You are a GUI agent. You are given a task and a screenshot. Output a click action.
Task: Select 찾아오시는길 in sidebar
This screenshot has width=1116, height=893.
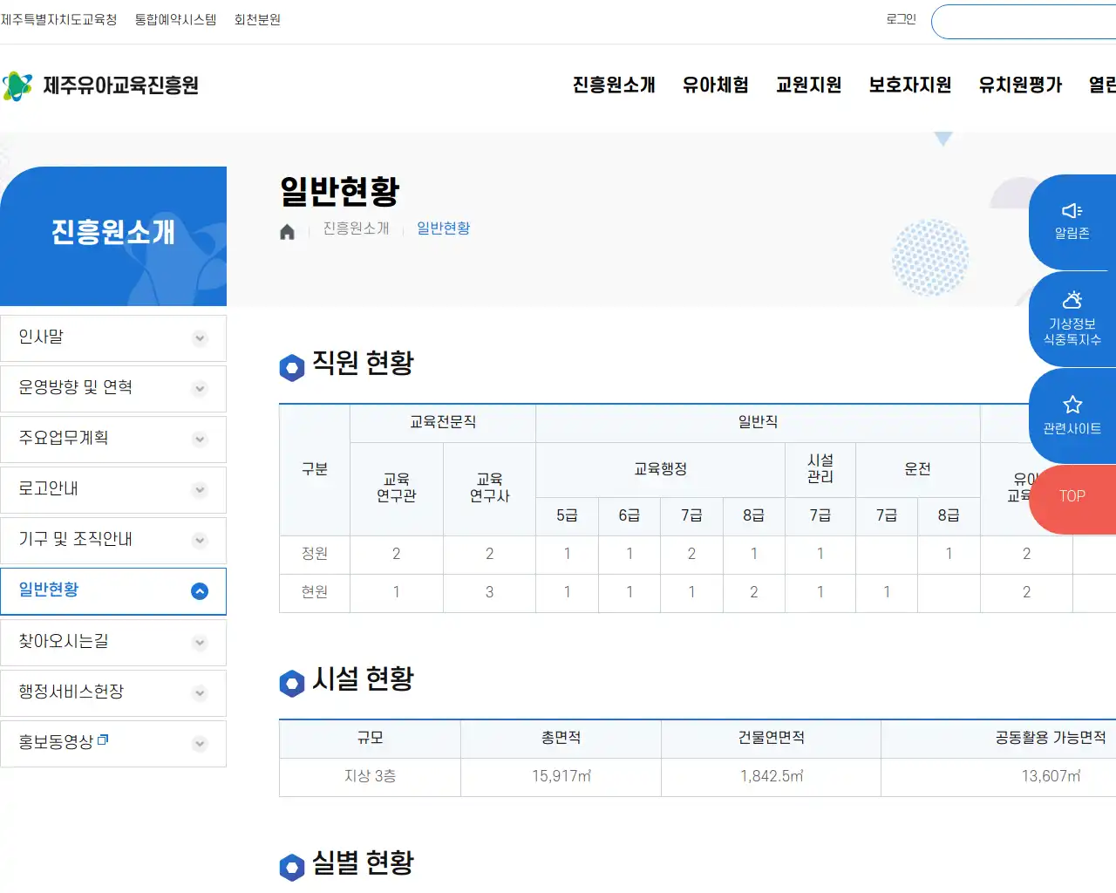click(113, 643)
